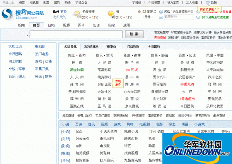Click the 淘宝特卖 green link
232x164 pixels.
tap(77, 70)
